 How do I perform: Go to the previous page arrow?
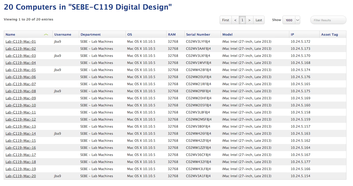pyautogui.click(x=235, y=20)
